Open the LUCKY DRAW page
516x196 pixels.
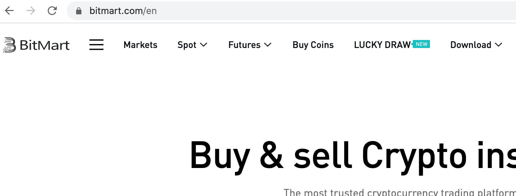point(382,45)
